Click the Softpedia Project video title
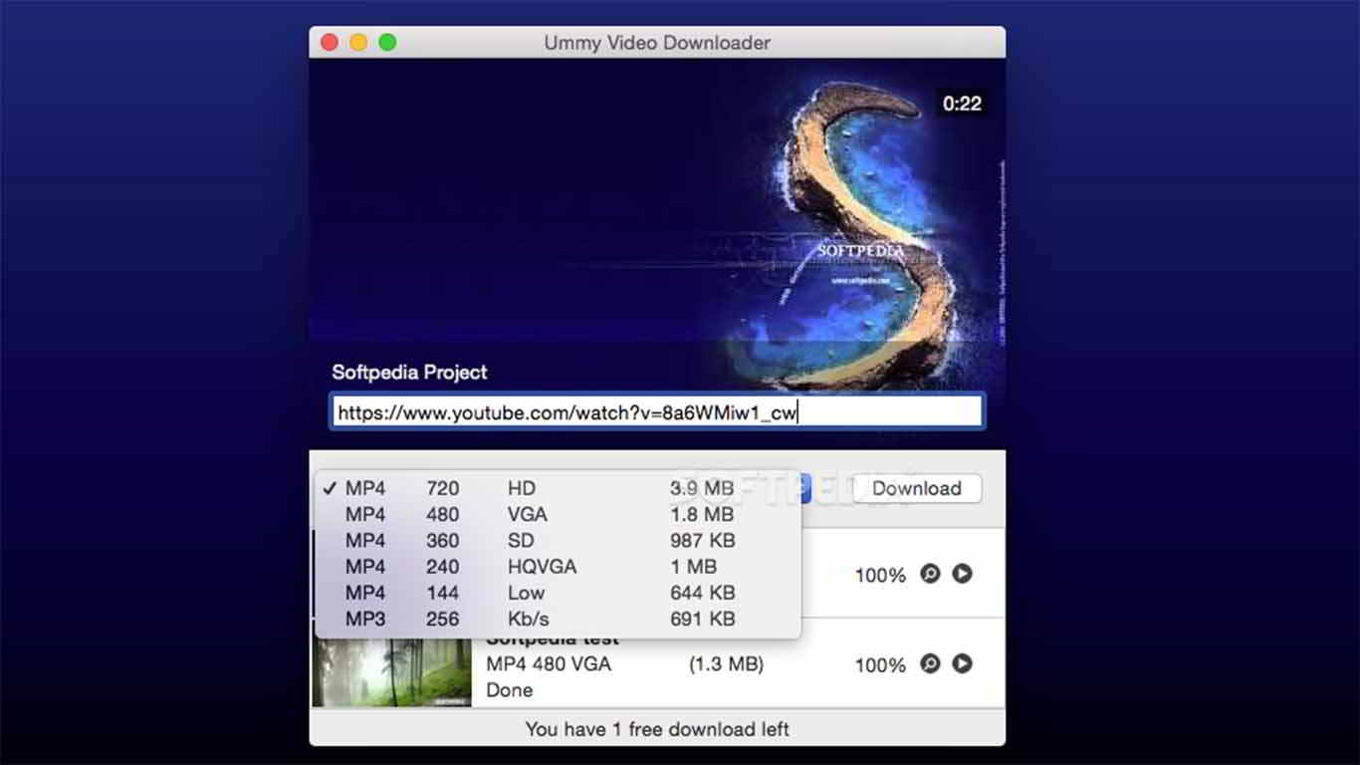The width and height of the screenshot is (1360, 765). point(409,373)
